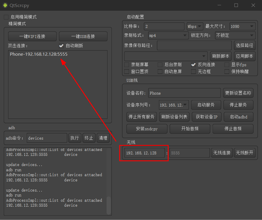Click the adb log scrollbar
The image size is (262, 220).
109,205
